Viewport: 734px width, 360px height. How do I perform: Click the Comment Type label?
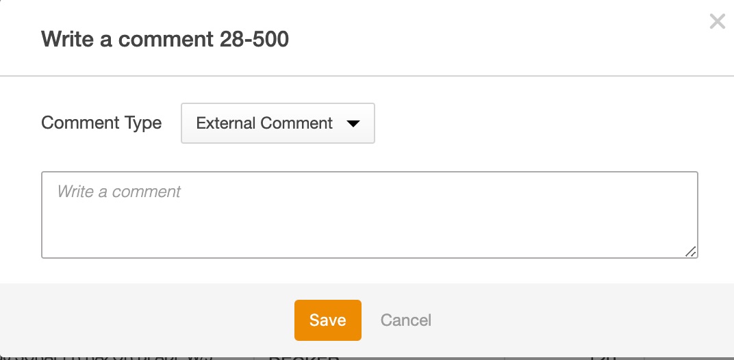(101, 123)
